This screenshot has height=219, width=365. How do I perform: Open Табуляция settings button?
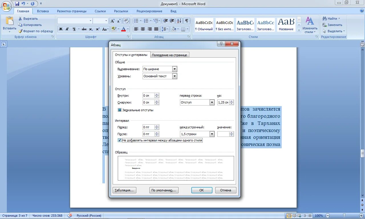click(124, 190)
